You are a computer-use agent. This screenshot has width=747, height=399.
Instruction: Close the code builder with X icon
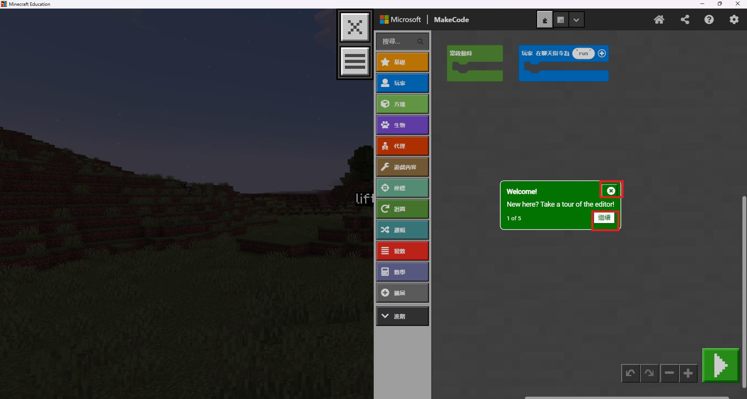(355, 27)
